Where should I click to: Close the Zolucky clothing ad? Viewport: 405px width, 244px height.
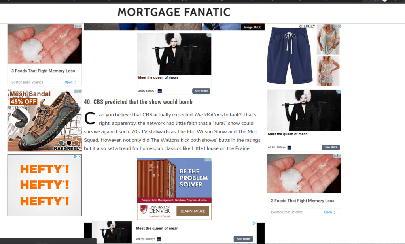(x=339, y=26)
